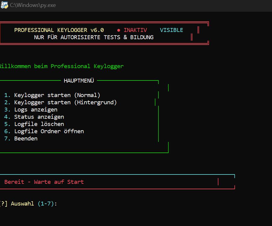272x226 pixels.
Task: Click the INAKTIV status label
Action: tap(135, 30)
